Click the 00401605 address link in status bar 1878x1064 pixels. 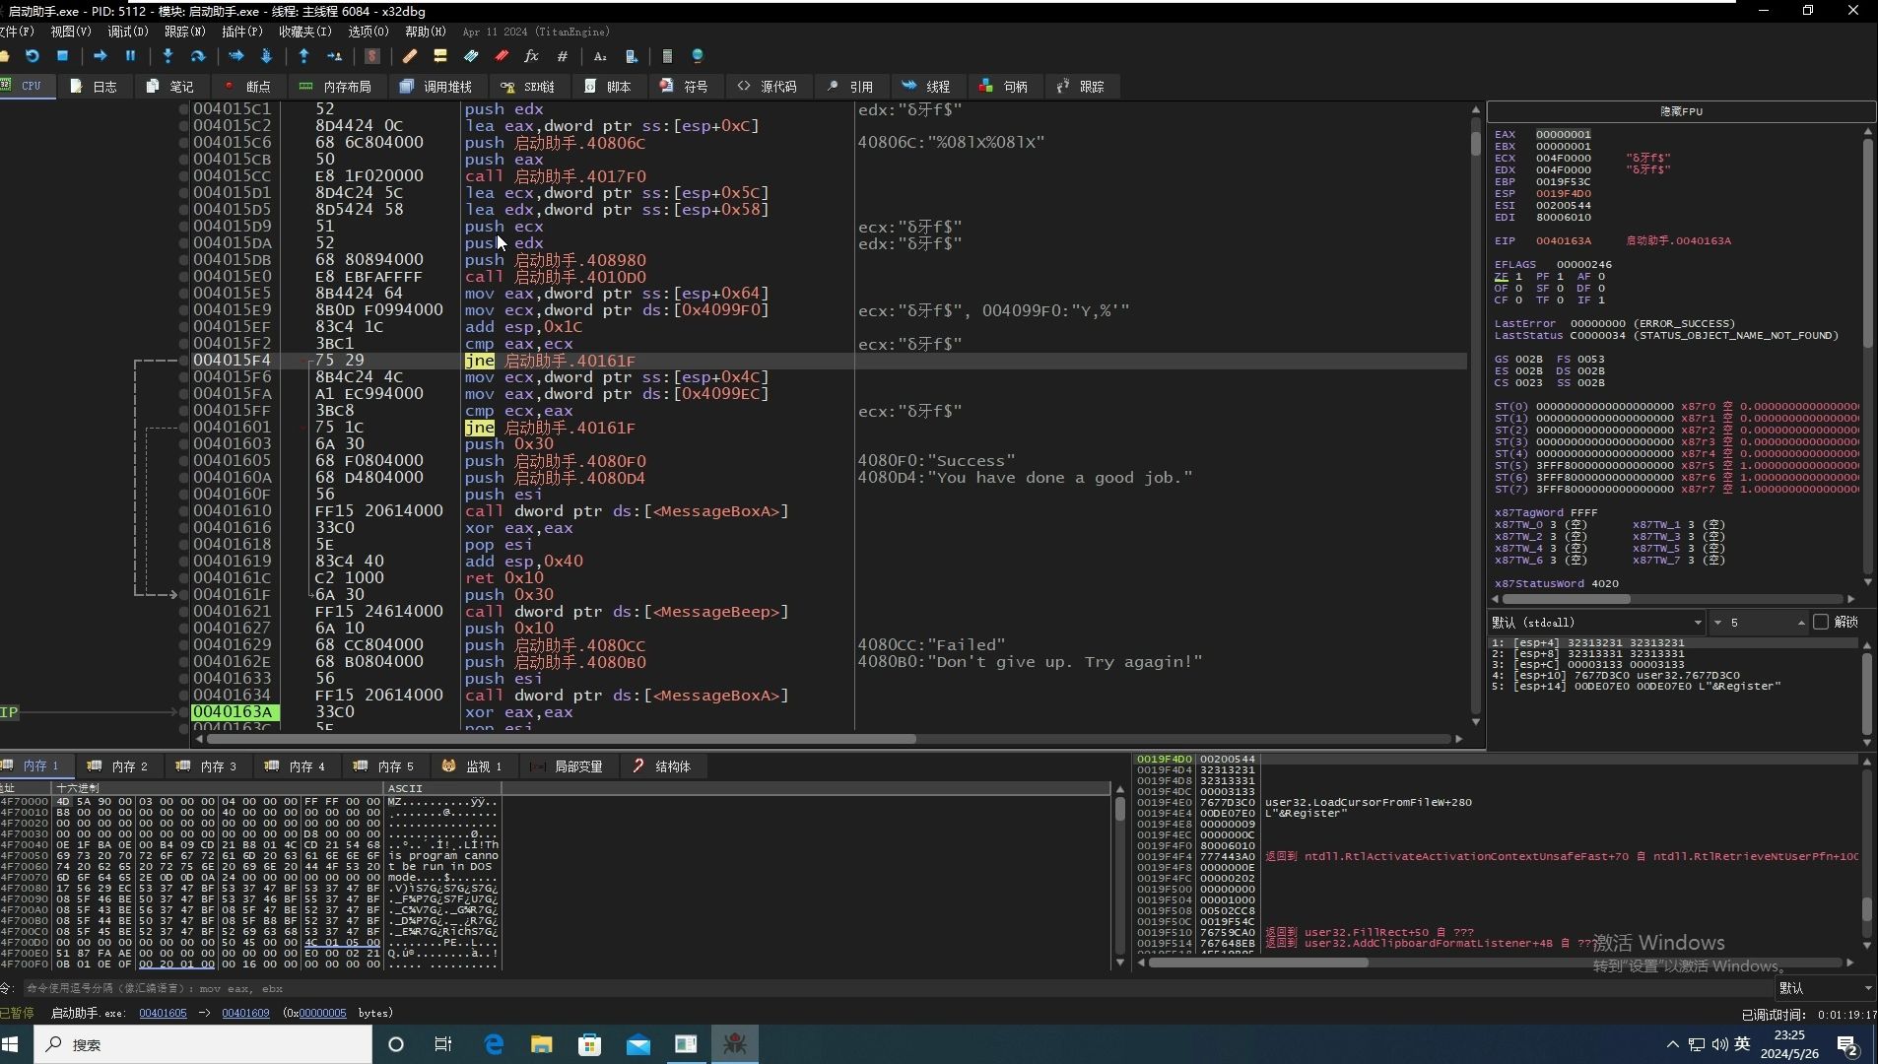163,1013
